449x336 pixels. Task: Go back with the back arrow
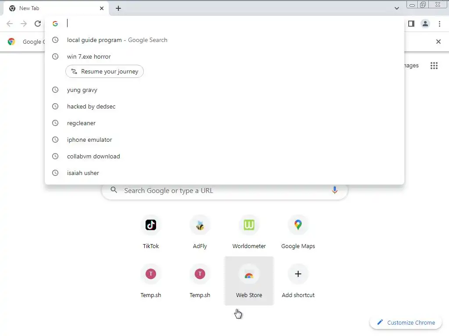10,24
